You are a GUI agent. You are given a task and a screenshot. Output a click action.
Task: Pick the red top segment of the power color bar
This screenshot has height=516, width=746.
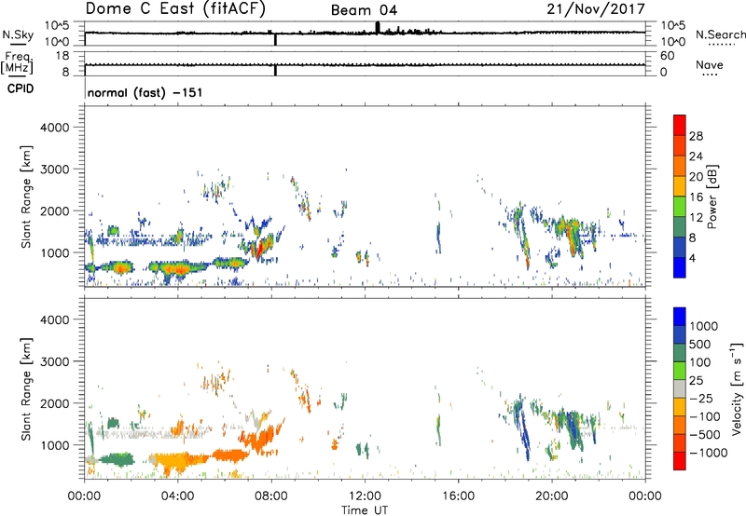tap(680, 125)
